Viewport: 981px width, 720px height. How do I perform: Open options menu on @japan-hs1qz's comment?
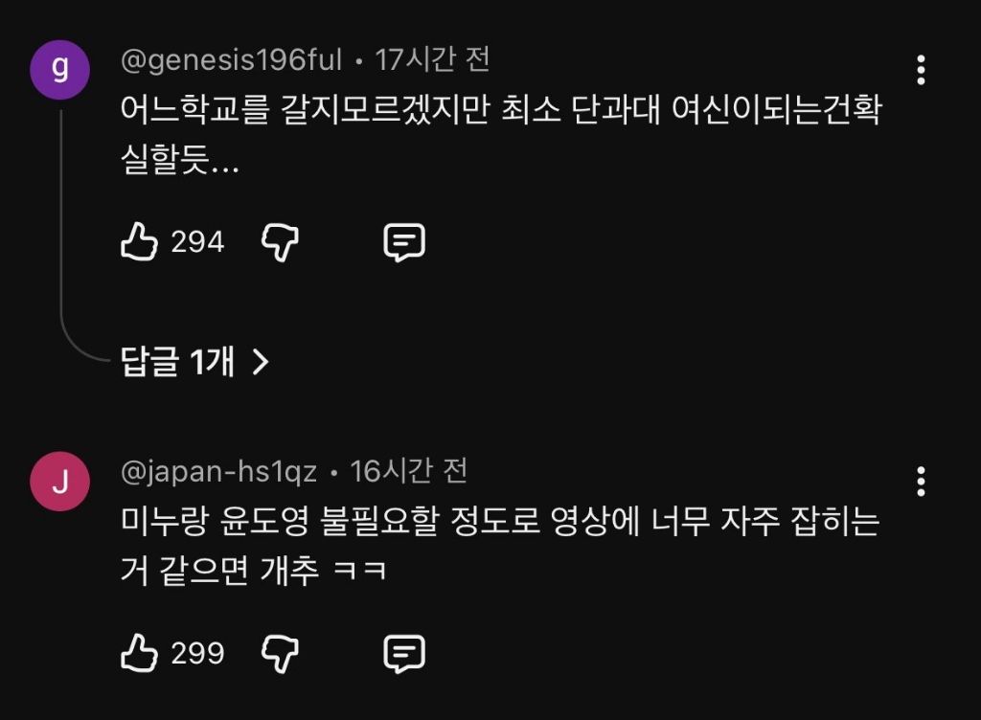923,481
